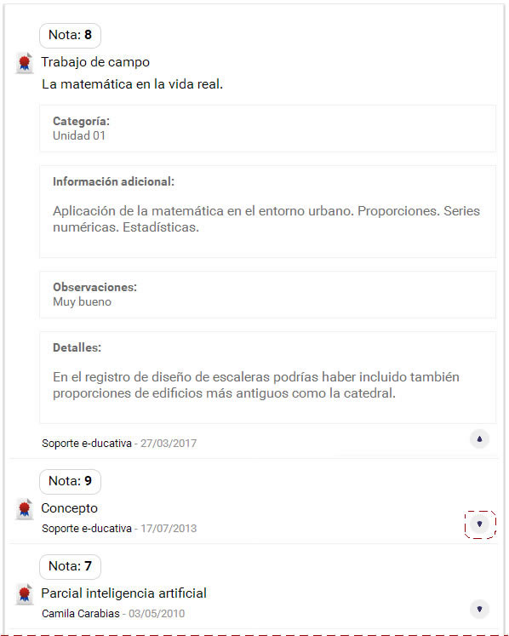Expand the Concepto entry details
This screenshot has height=636, width=509.
[479, 524]
